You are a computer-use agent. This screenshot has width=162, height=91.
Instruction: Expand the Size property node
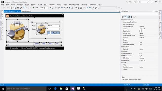point(122,62)
